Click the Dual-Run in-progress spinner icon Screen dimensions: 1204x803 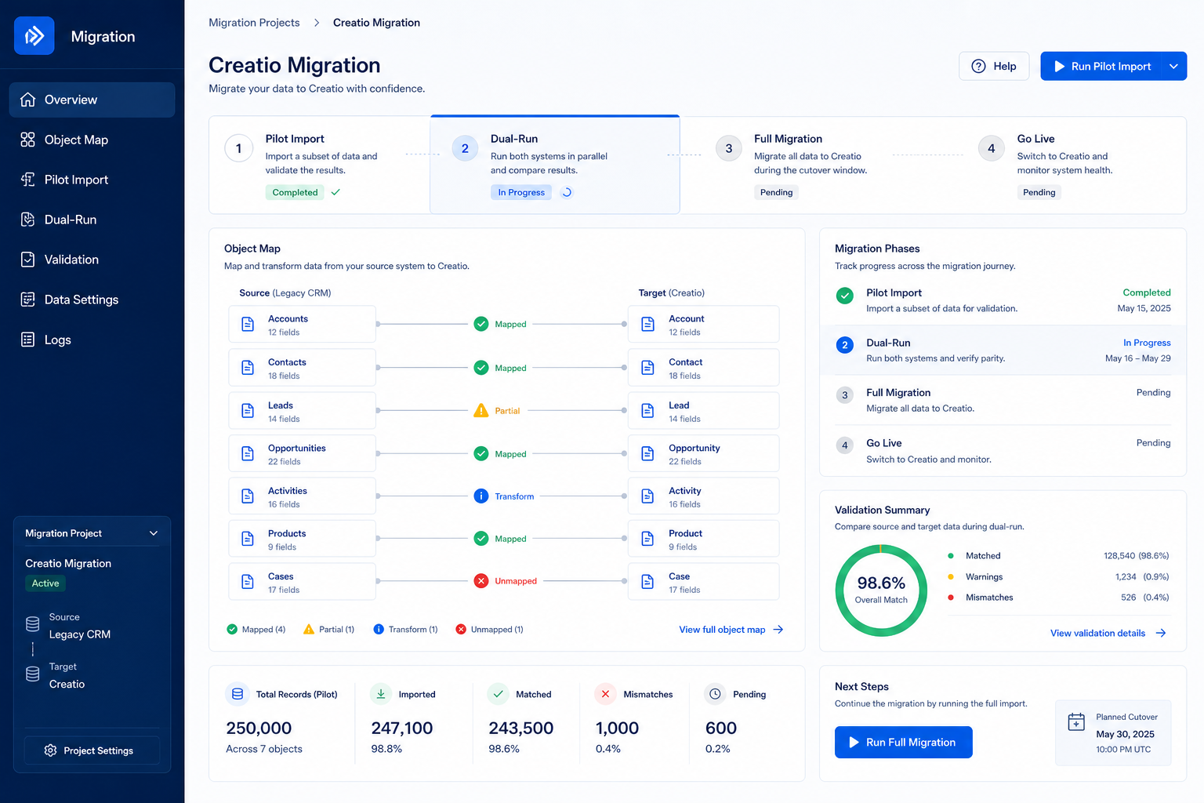pyautogui.click(x=567, y=192)
